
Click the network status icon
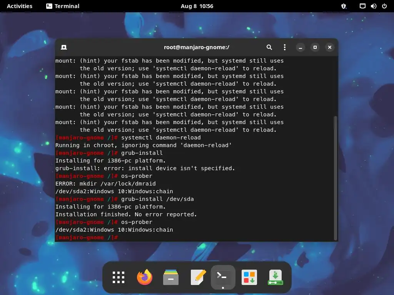[362, 6]
